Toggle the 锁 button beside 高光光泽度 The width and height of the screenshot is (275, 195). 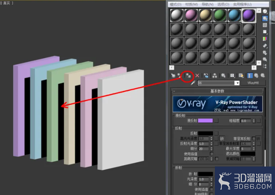(222, 139)
